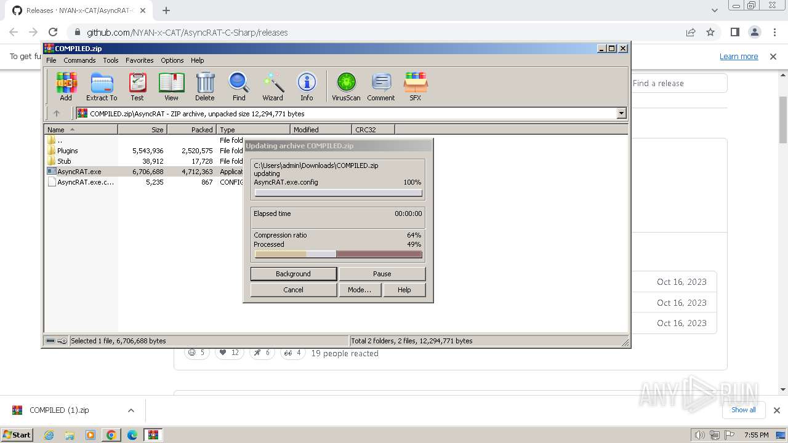Sort files by CRC32 column

point(373,129)
